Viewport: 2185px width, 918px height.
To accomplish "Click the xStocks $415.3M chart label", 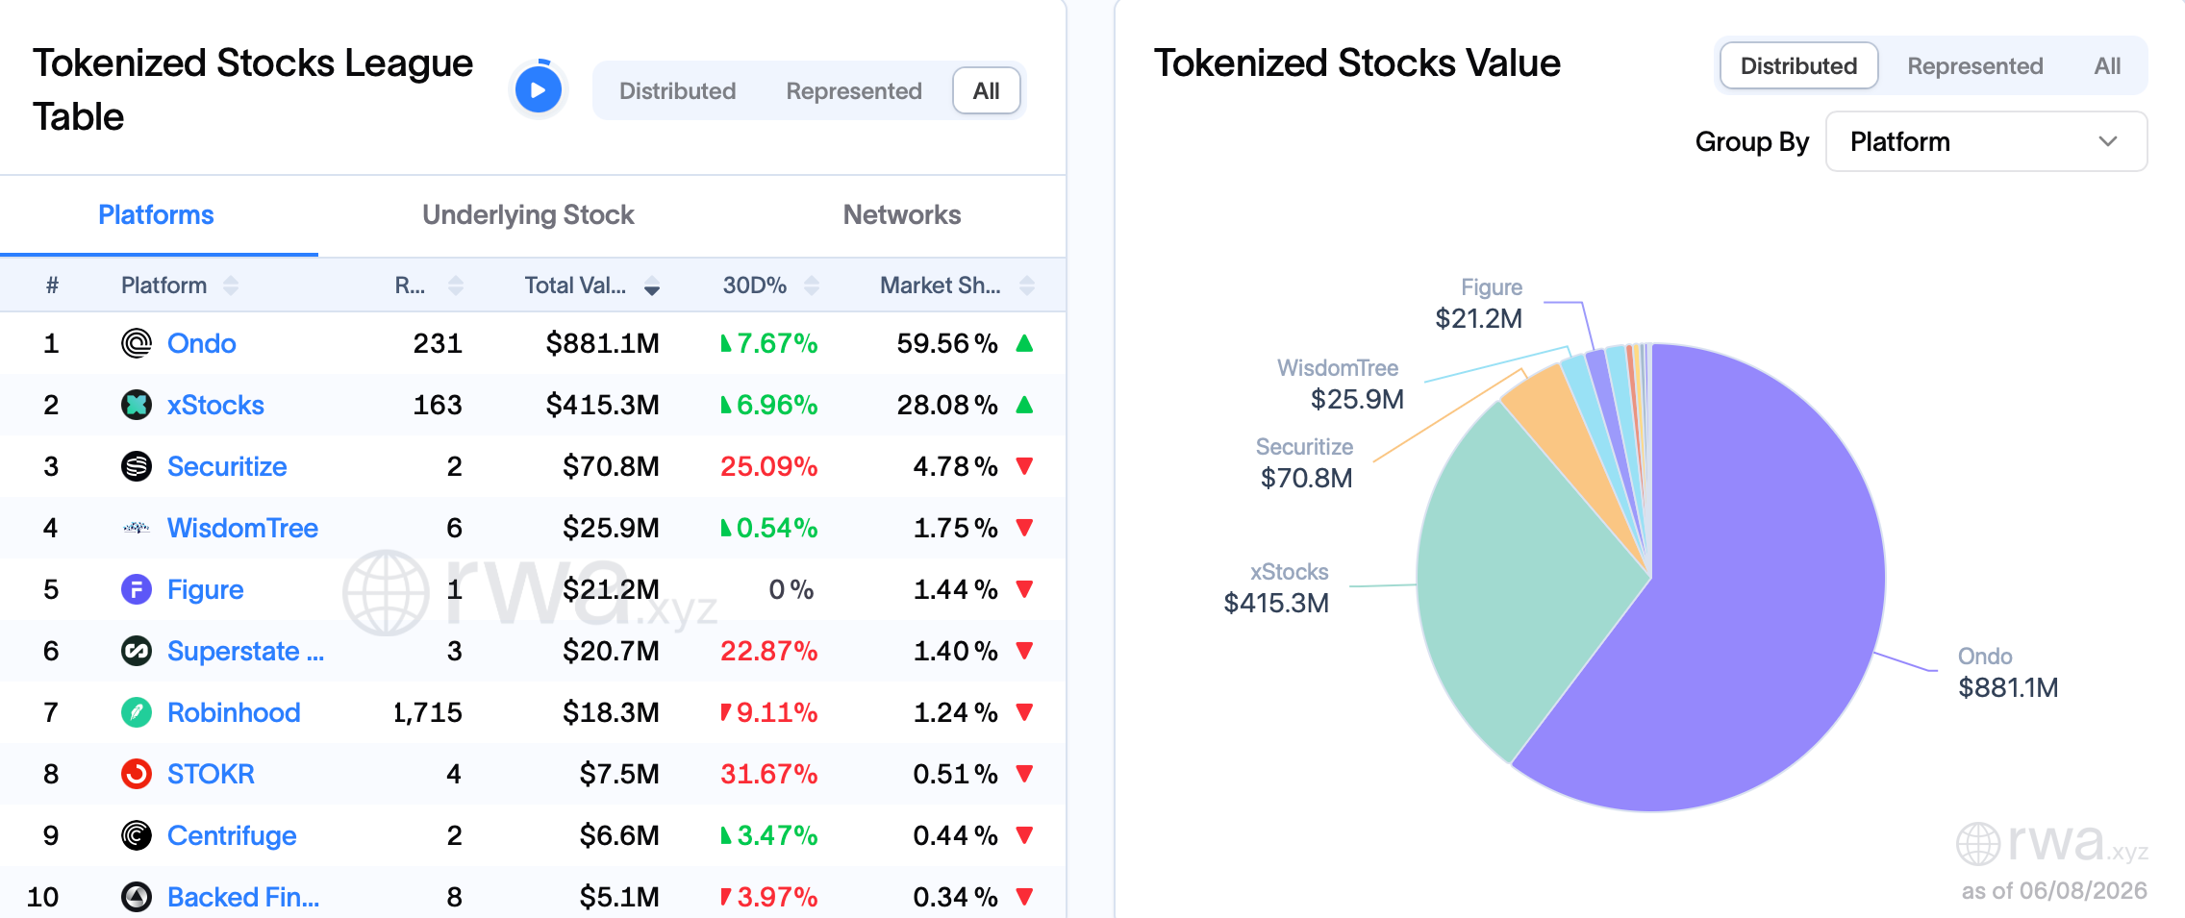I will coord(1276,587).
